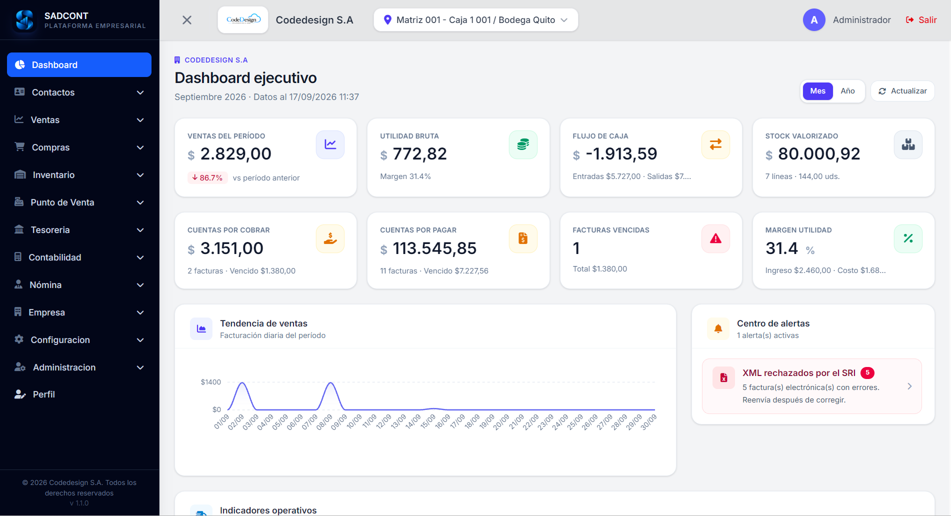
Task: Click the Administrador user name
Action: [x=861, y=20]
